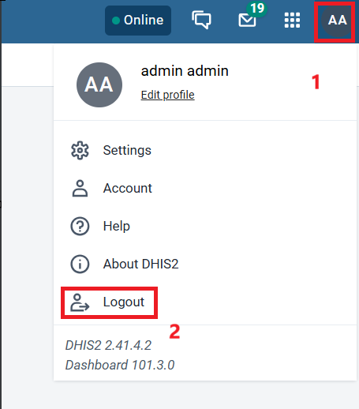Viewport: 359px width, 409px height.
Task: Click the Settings gear icon
Action: [80, 151]
